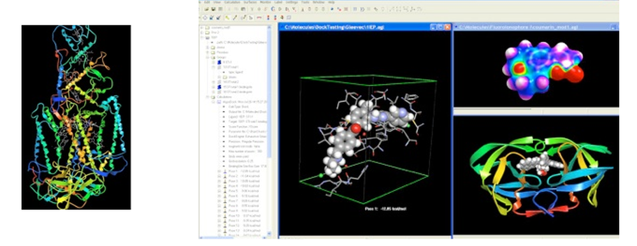Open the Surfaces menu
637x246 pixels.
(x=250, y=3)
